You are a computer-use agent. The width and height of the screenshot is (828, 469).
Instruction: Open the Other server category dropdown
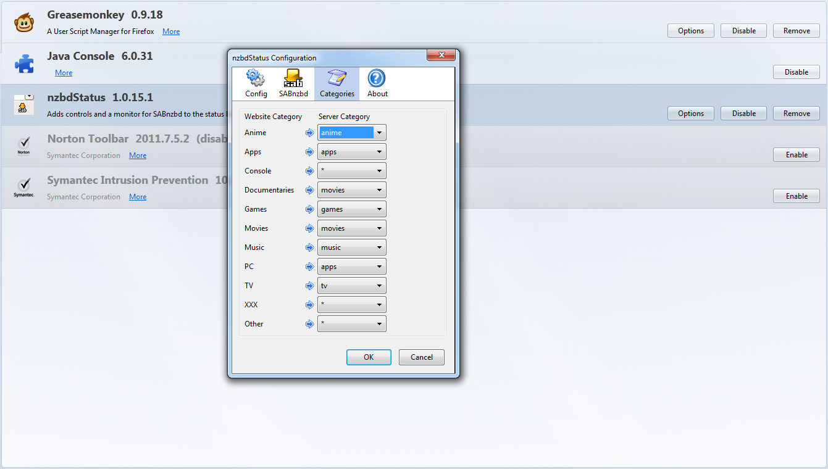pyautogui.click(x=352, y=324)
